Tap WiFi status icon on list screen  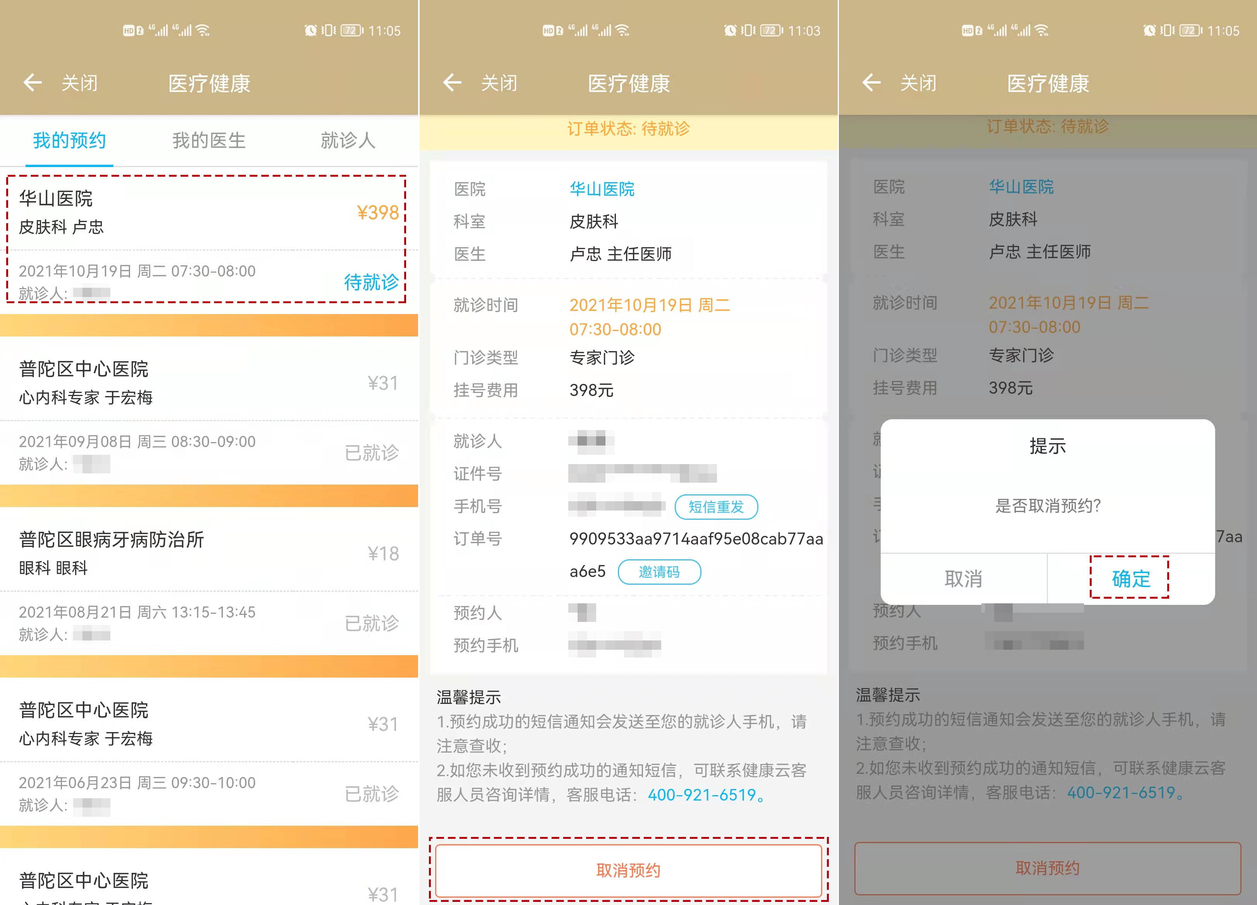coord(203,31)
